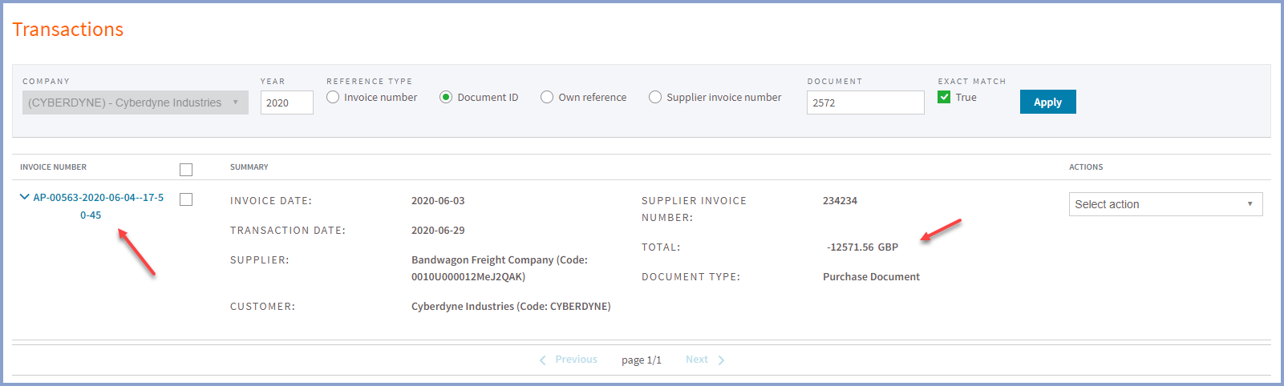Untick the Exact Match True checkbox
1284x386 pixels.
pyautogui.click(x=944, y=97)
